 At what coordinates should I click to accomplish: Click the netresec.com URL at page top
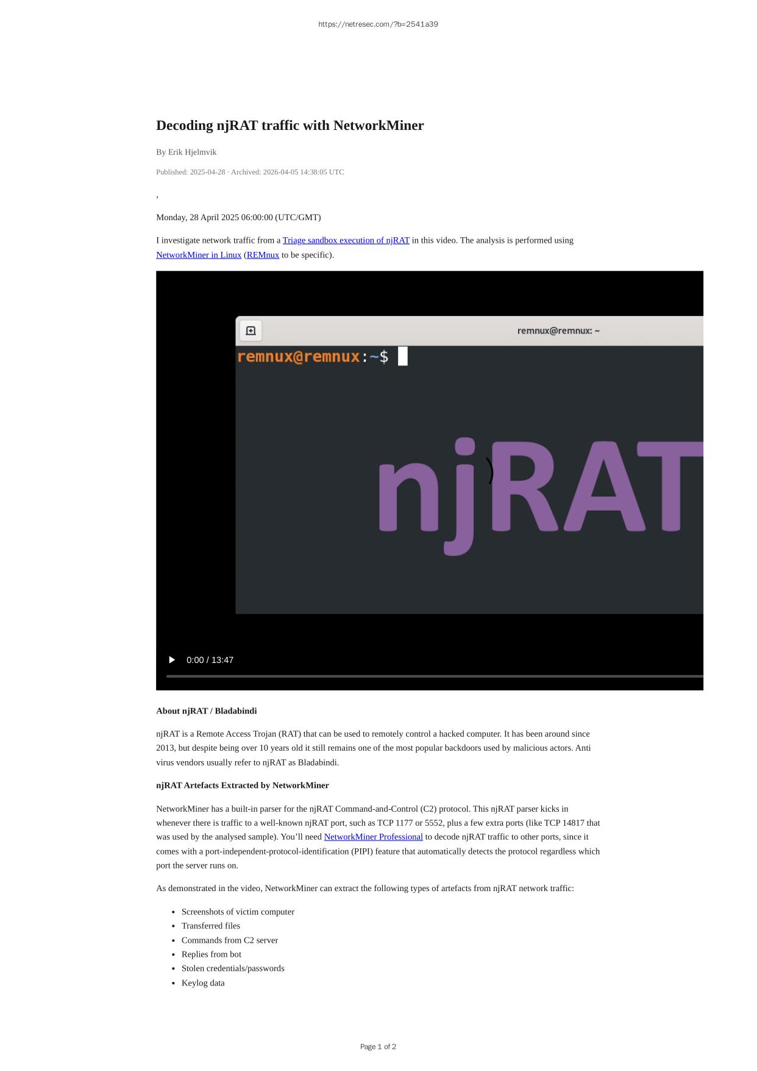(x=378, y=24)
